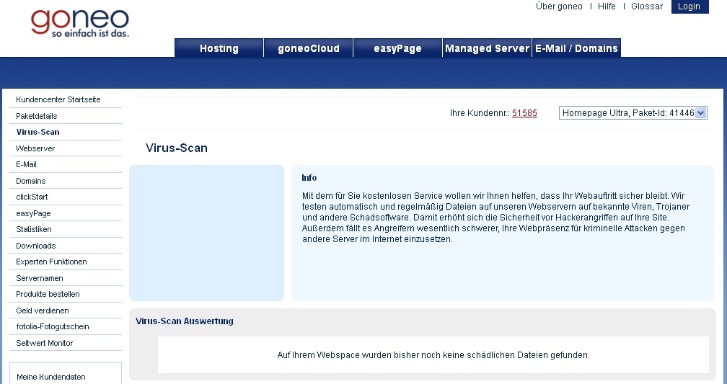This screenshot has width=727, height=384.
Task: Click the Login button
Action: (689, 6)
